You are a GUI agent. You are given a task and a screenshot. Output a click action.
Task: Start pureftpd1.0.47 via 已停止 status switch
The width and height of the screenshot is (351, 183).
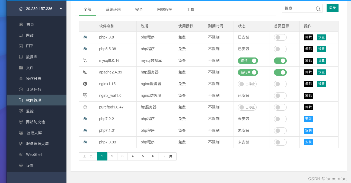(247, 107)
